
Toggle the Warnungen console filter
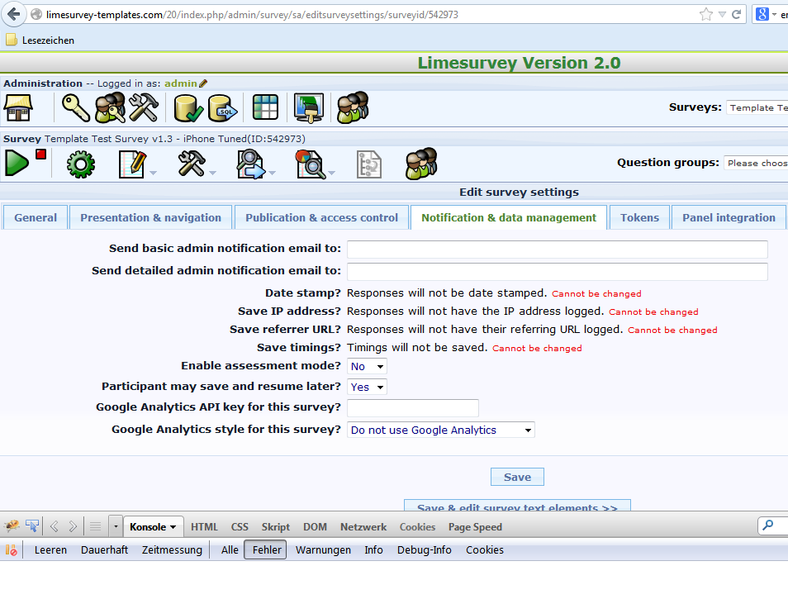(323, 549)
